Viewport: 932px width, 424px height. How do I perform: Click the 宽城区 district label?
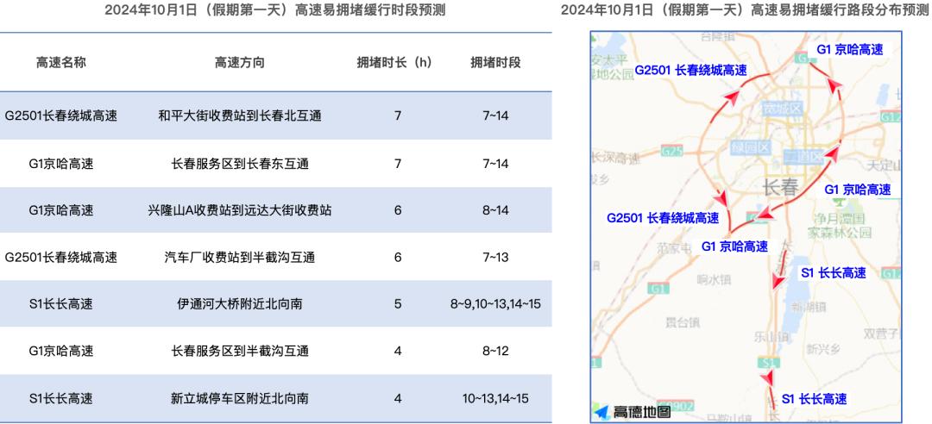tap(783, 109)
